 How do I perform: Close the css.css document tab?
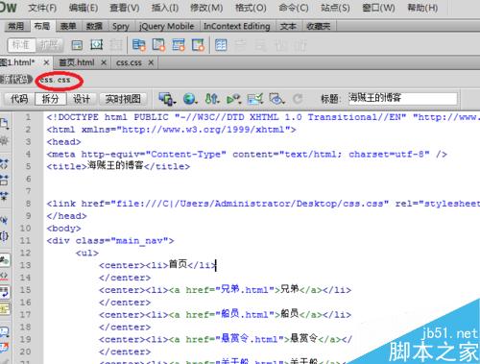coord(151,62)
